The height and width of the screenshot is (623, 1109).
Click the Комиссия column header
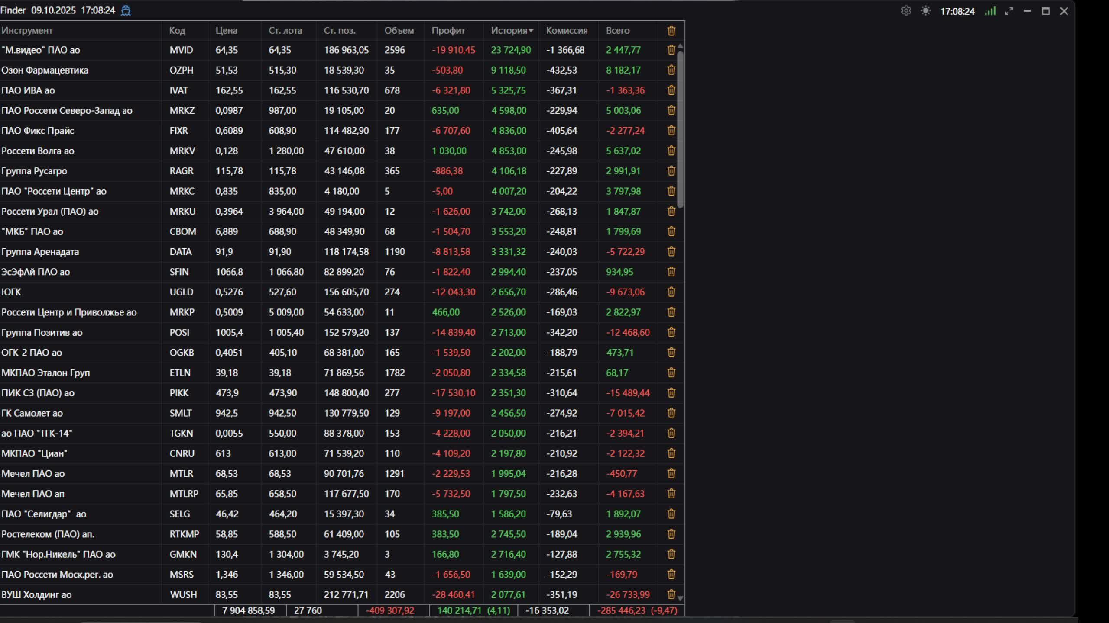pyautogui.click(x=566, y=31)
